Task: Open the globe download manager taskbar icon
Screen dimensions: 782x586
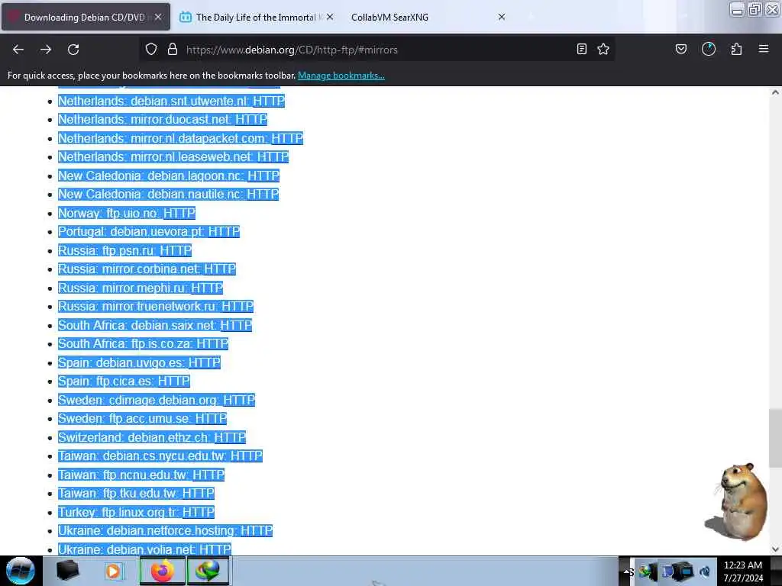Action: click(208, 571)
